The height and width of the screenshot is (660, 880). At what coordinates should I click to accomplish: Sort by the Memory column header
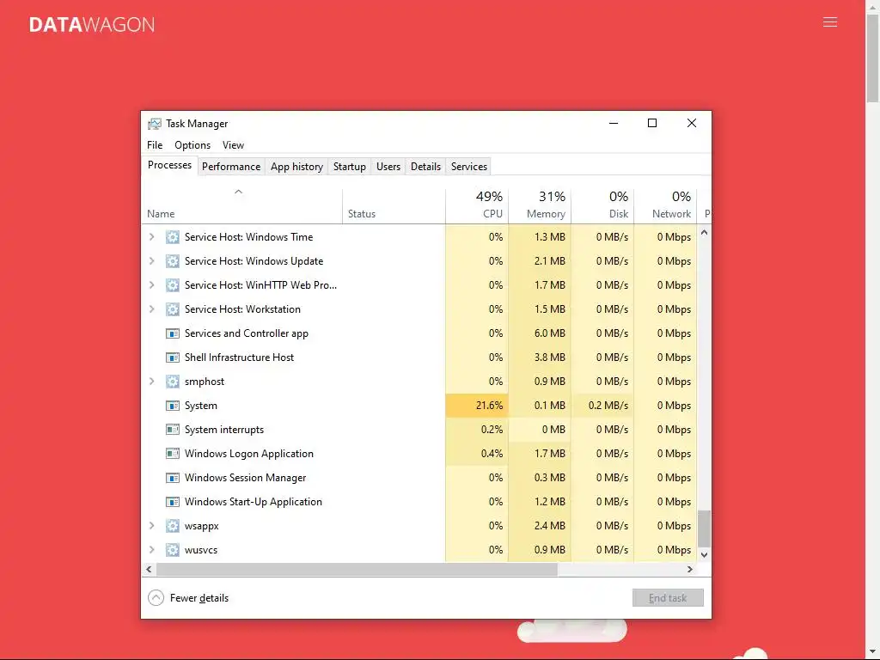[x=540, y=205]
